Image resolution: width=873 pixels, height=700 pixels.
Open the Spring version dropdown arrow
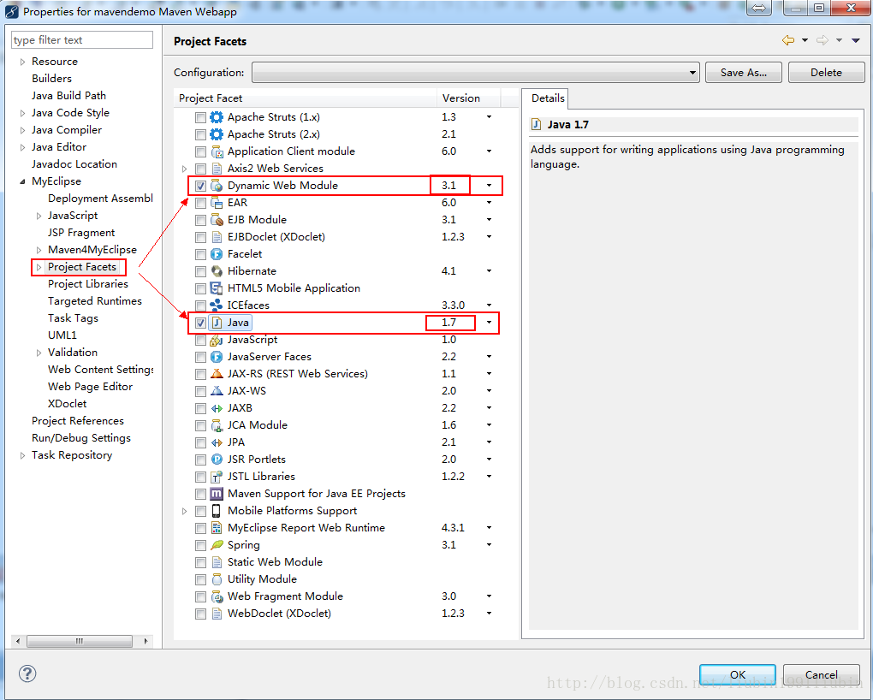click(489, 544)
